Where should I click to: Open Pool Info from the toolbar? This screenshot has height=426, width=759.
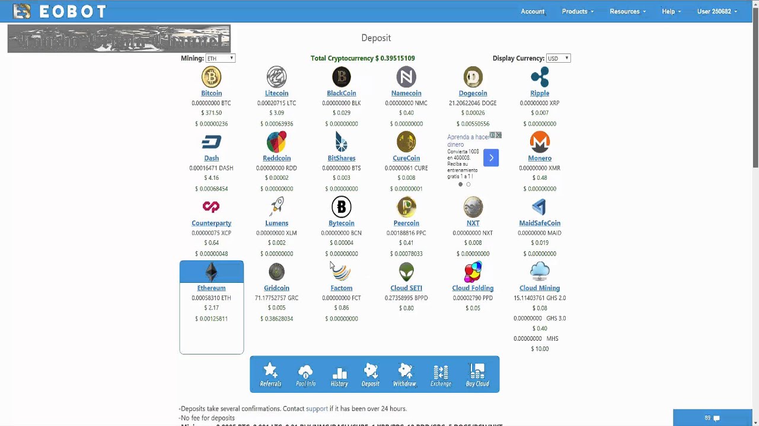pyautogui.click(x=305, y=375)
